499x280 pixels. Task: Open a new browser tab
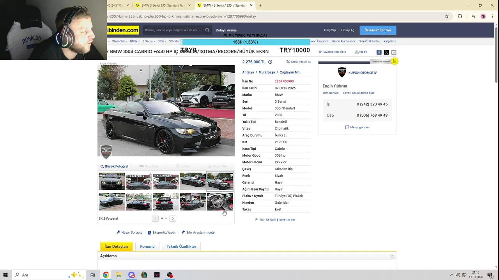coord(260,5)
